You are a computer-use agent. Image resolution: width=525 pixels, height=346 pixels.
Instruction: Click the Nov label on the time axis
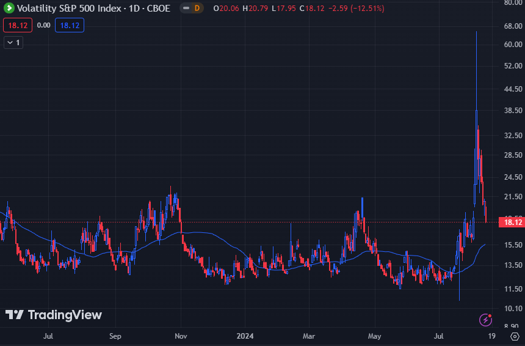181,336
